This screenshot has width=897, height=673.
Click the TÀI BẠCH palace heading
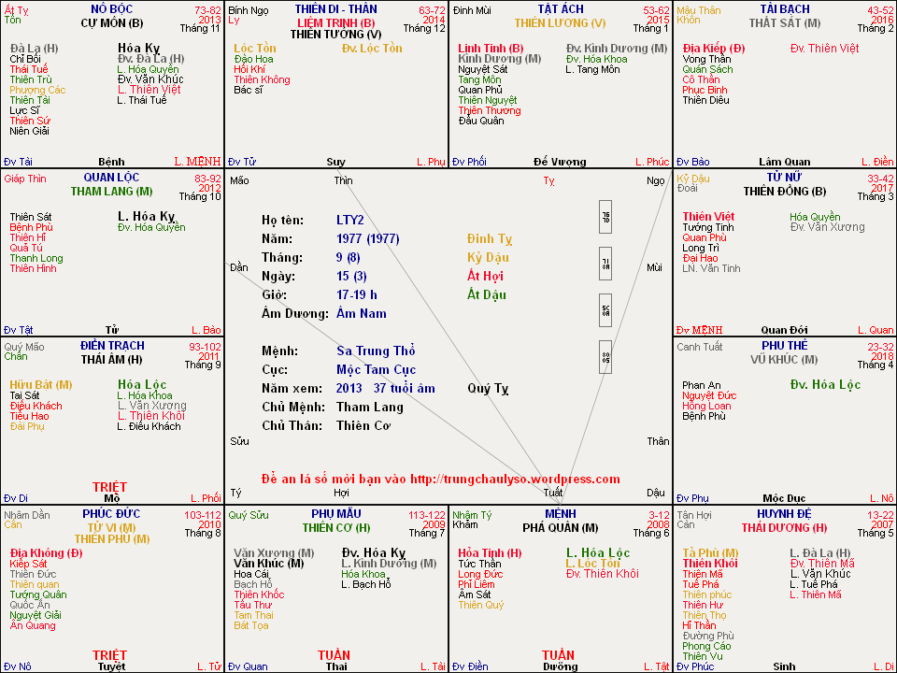(x=784, y=9)
